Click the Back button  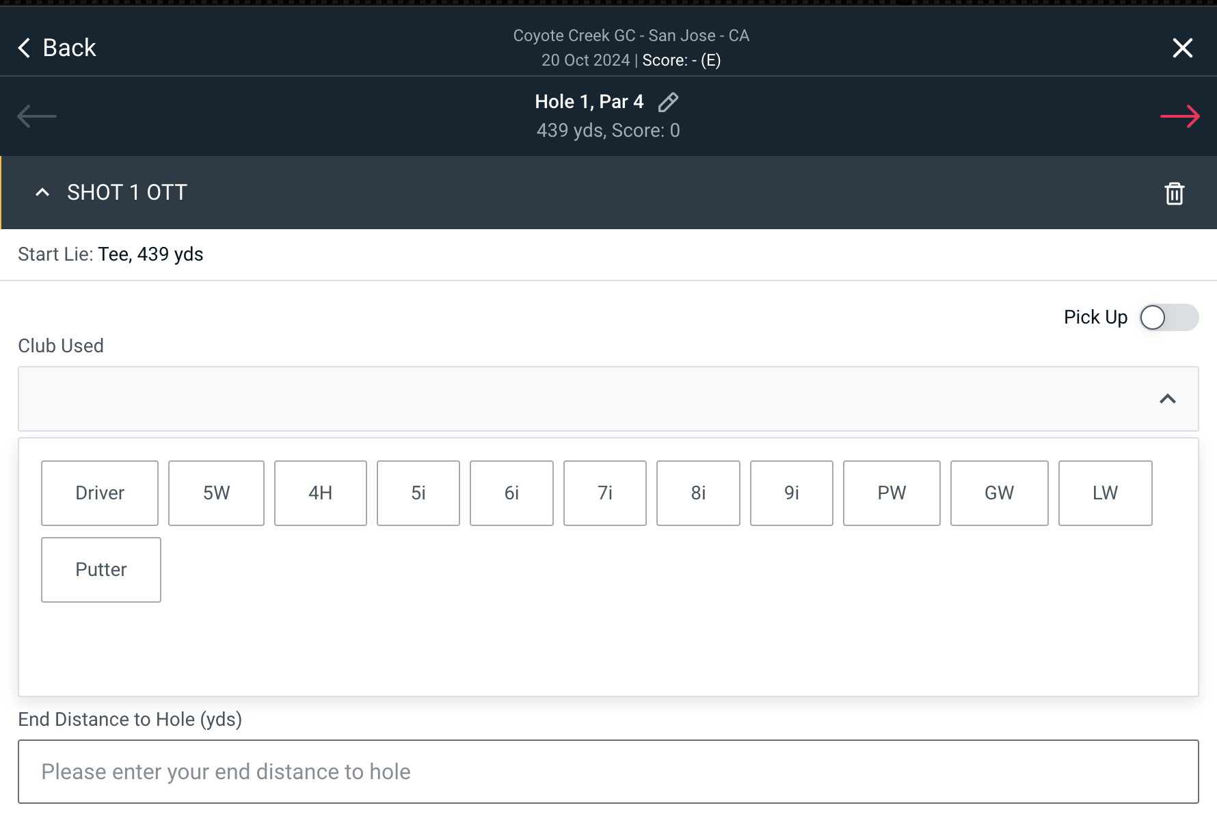click(x=57, y=48)
